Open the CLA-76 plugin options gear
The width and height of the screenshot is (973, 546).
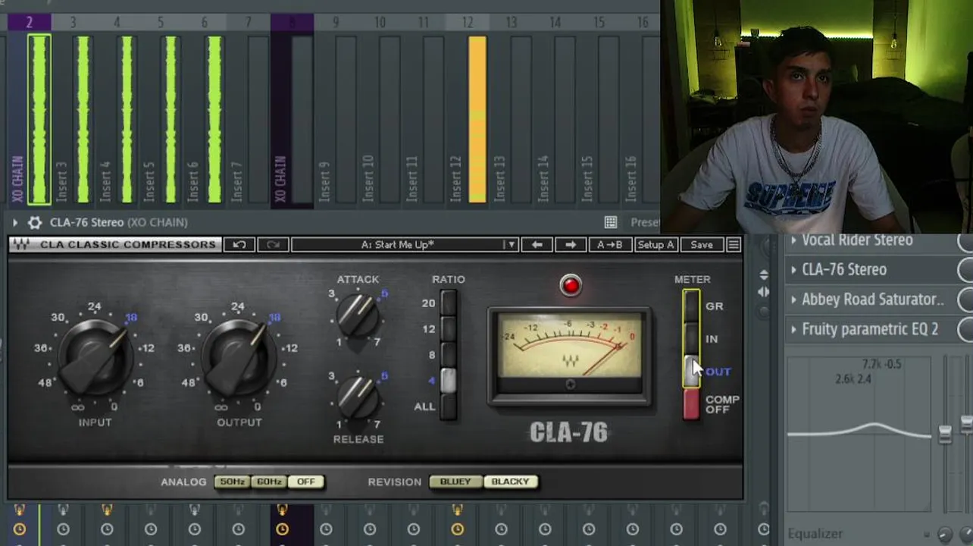pos(34,222)
